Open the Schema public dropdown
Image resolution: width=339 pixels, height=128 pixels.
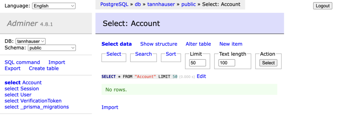click(52, 48)
